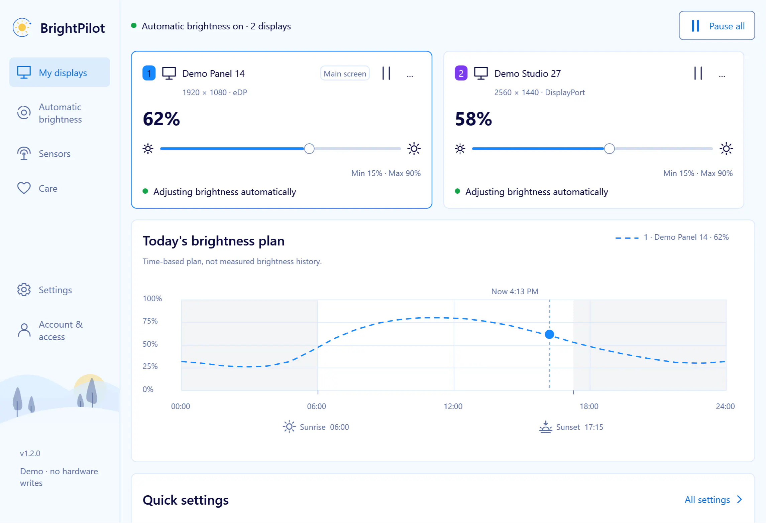Image resolution: width=766 pixels, height=523 pixels.
Task: Pause Demo Panel 14 auto brightness
Action: 387,73
